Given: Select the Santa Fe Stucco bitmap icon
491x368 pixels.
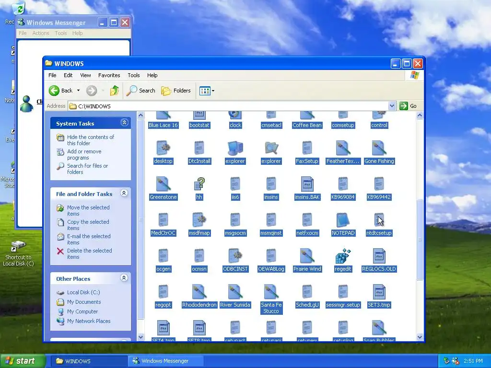Looking at the screenshot, I should click(x=271, y=292).
